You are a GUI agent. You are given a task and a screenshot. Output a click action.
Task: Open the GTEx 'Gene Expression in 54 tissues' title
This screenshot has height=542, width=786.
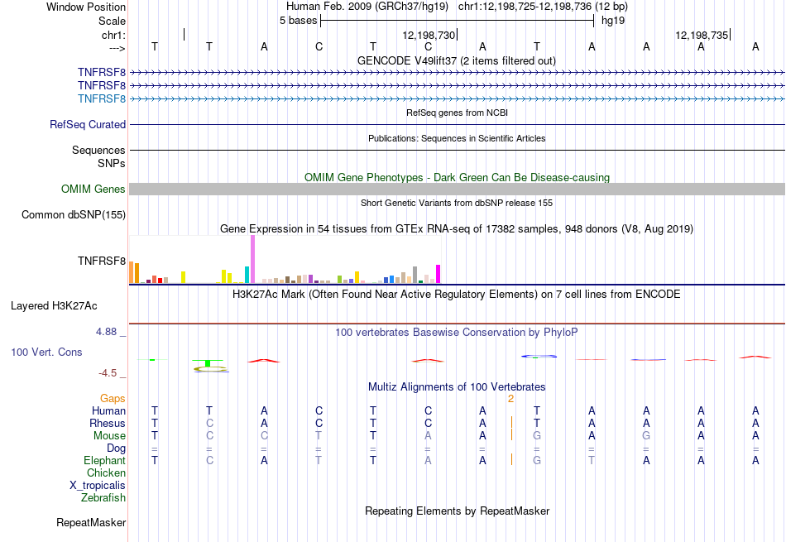[x=457, y=228]
